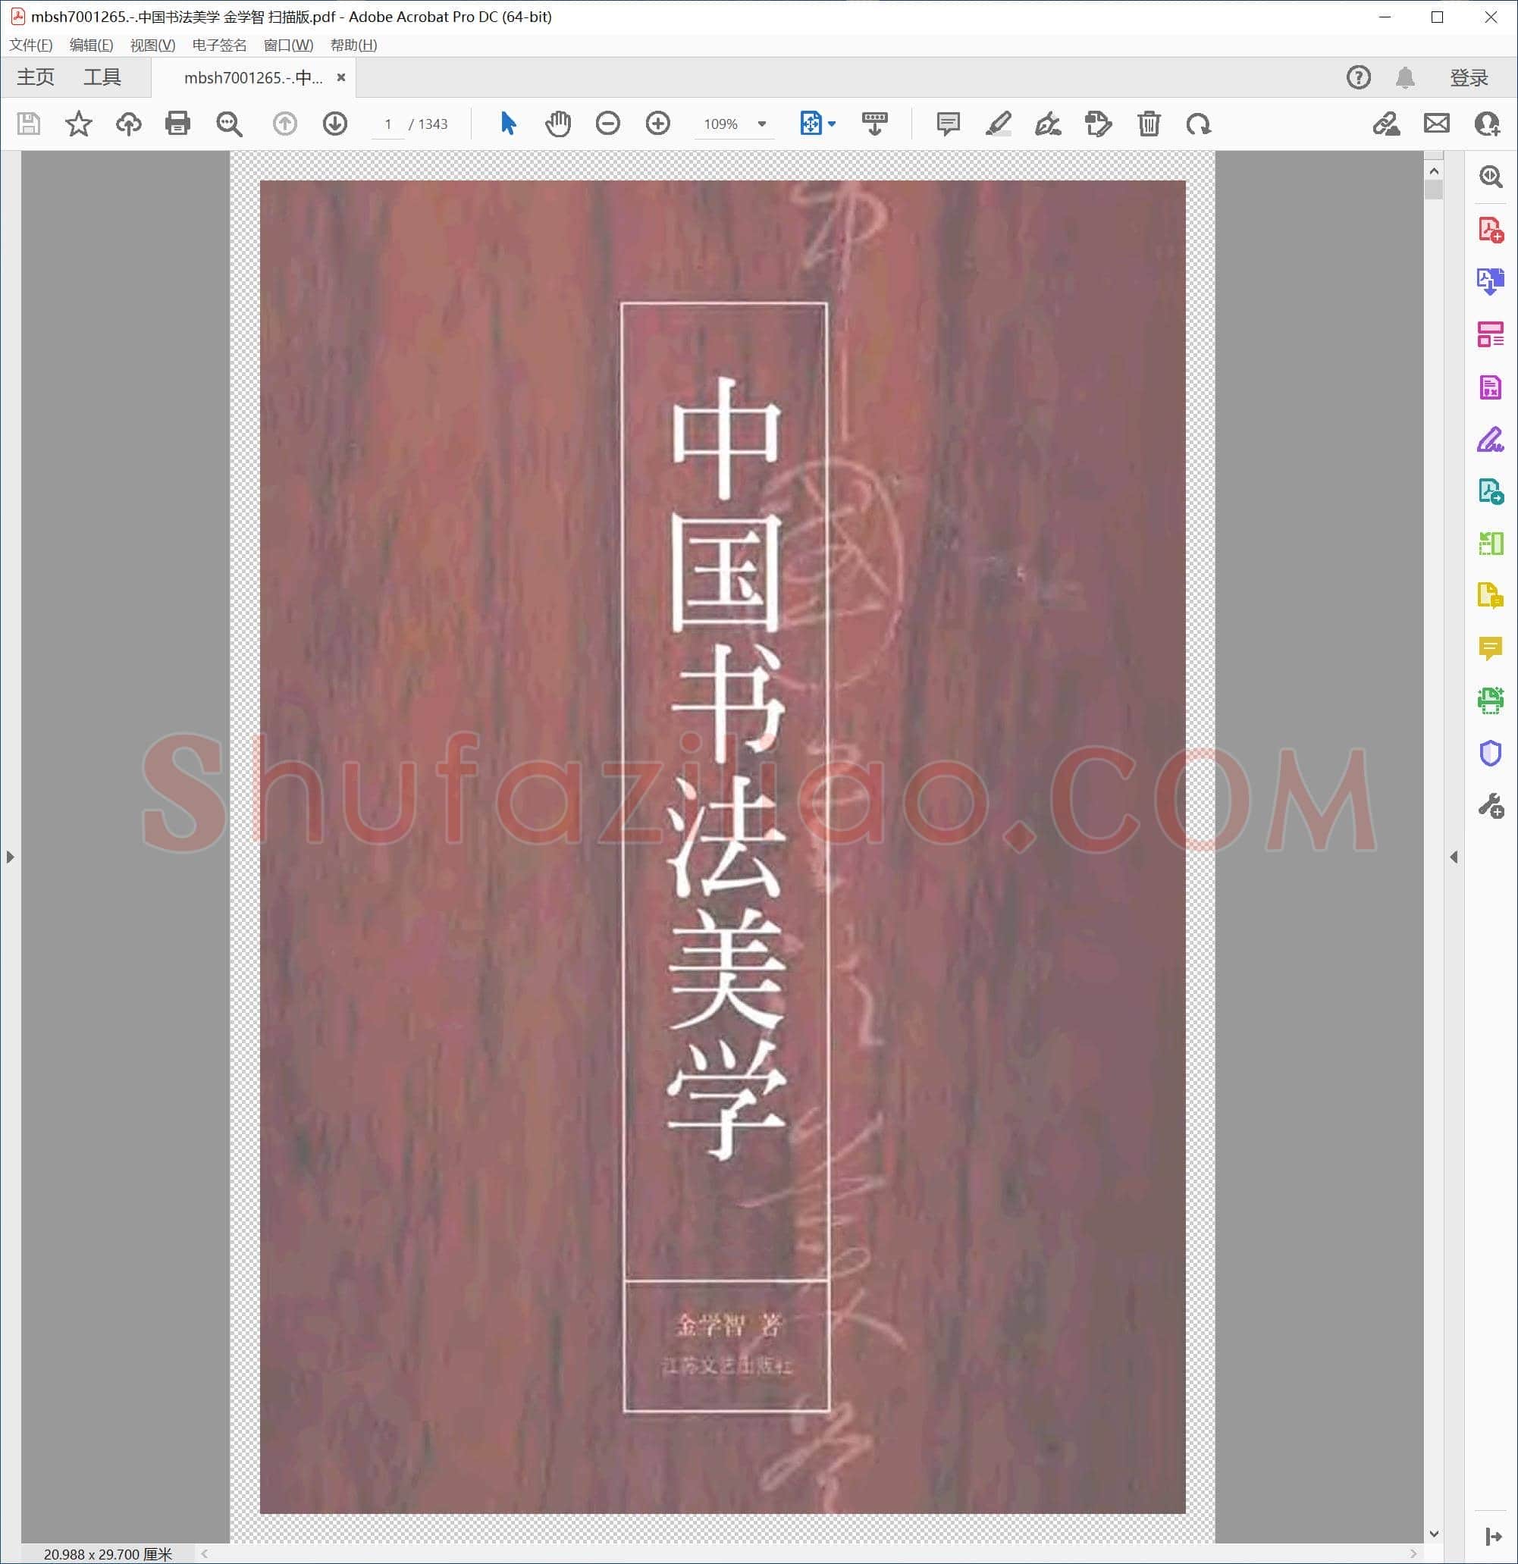1518x1564 pixels.
Task: Click horizontal scrollbar left arrow
Action: pyautogui.click(x=205, y=1553)
